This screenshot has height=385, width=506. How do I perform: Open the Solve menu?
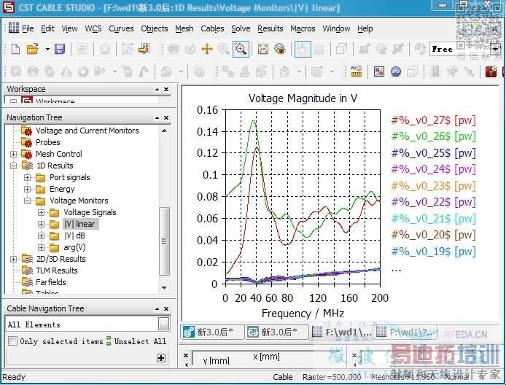click(241, 28)
